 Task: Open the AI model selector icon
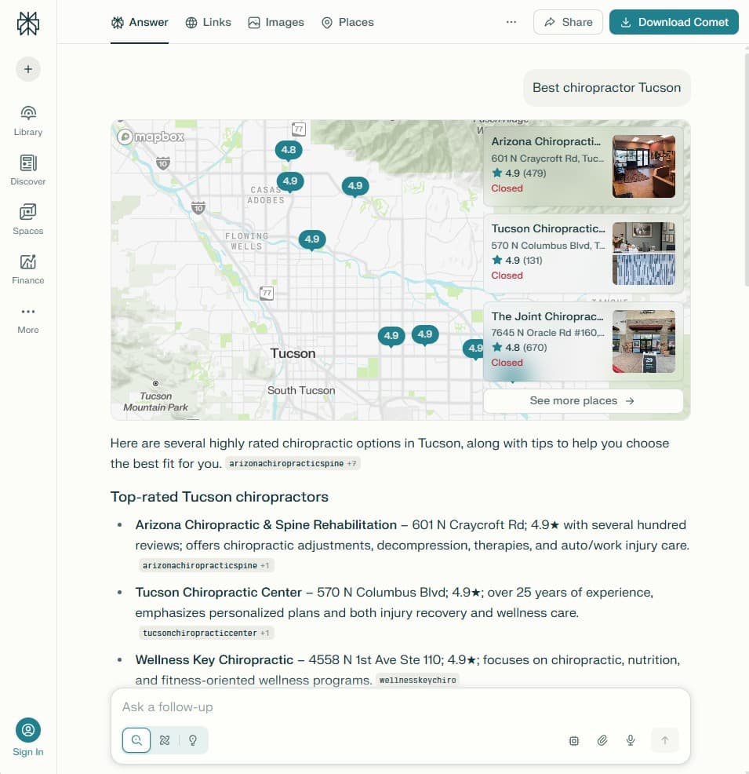tap(573, 739)
